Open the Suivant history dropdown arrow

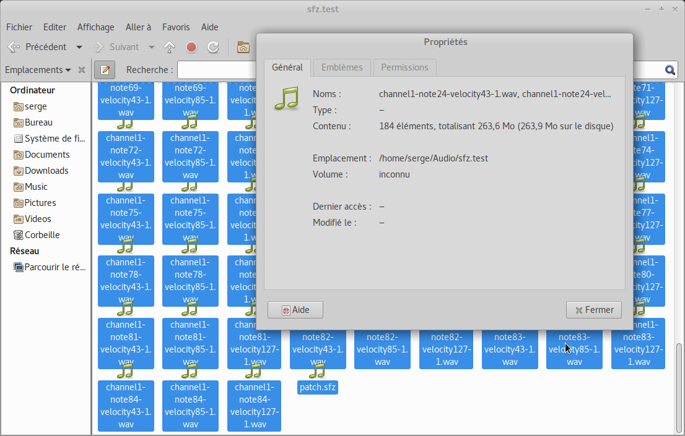point(152,47)
